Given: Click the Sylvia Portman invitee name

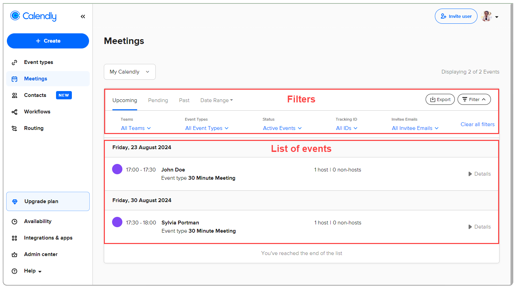Looking at the screenshot, I should coord(180,223).
